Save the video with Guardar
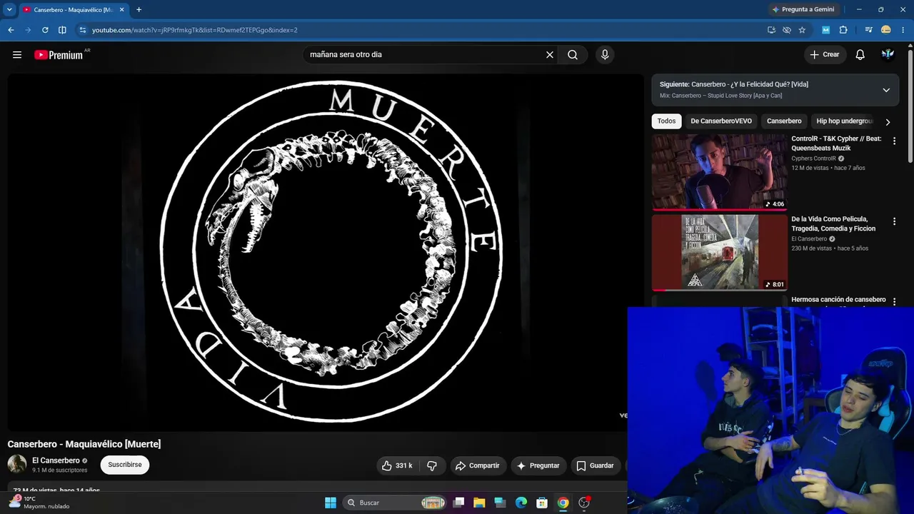914x514 pixels. pyautogui.click(x=596, y=465)
